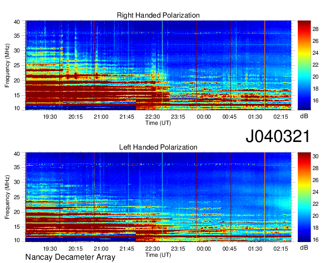Click the 35 MHz tick of Right Handed plot
Viewport: 324px width, 263px height.
17,36
